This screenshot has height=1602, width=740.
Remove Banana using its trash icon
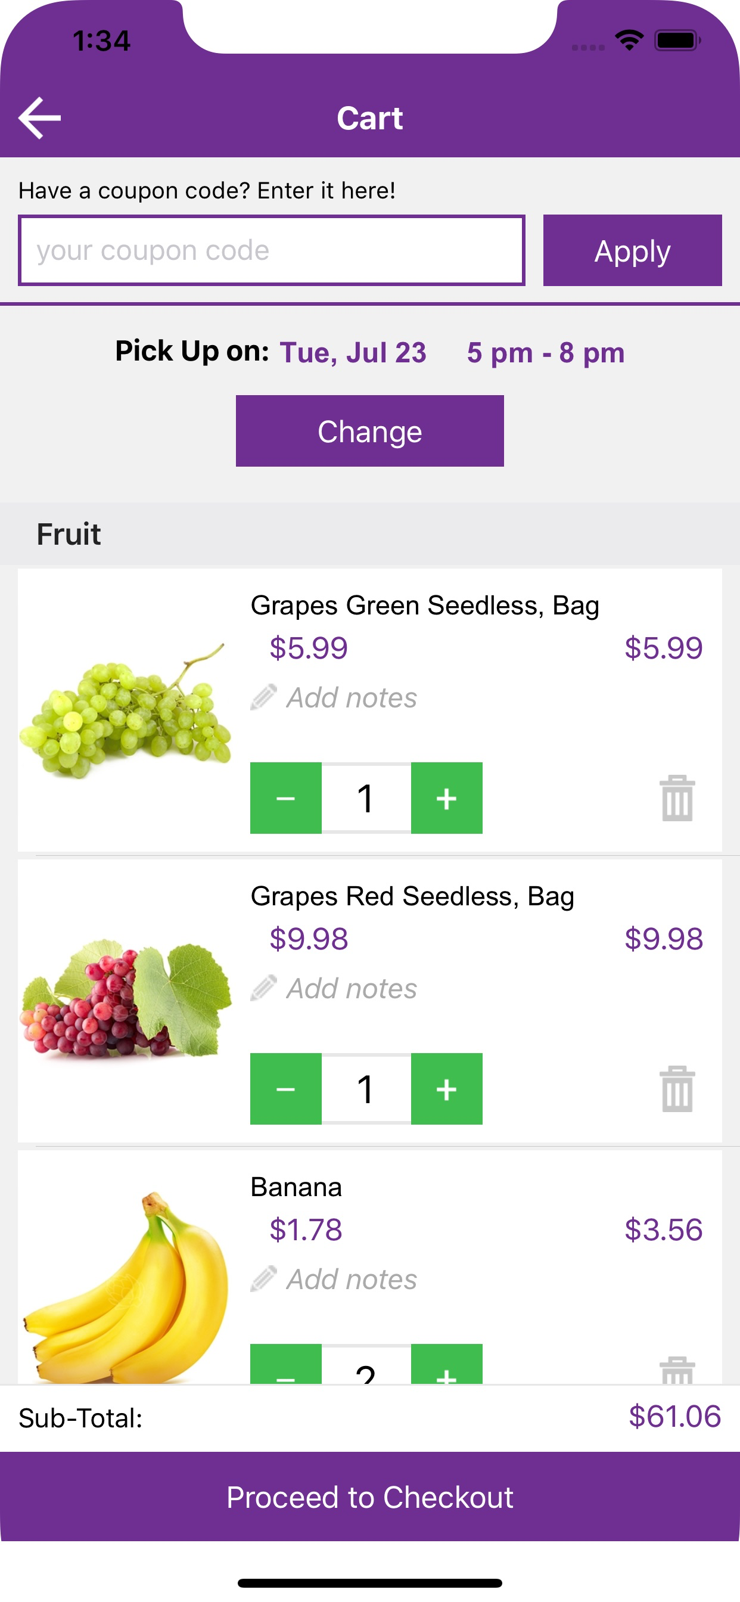(x=677, y=1370)
